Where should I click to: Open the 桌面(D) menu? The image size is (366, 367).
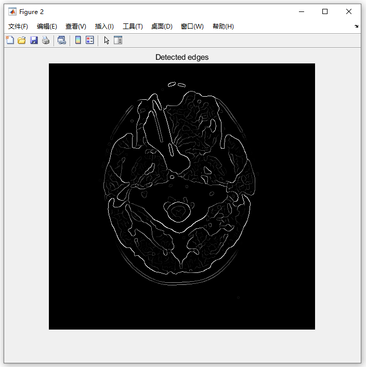(162, 27)
